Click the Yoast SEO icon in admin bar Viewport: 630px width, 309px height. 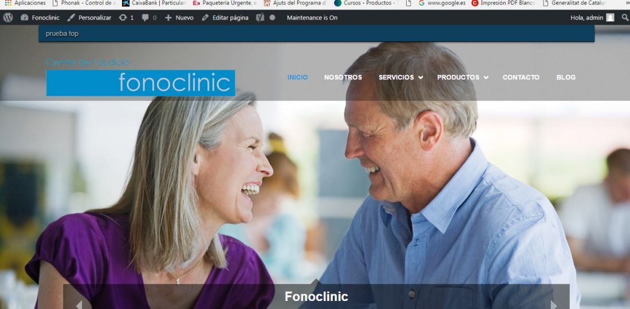(x=261, y=18)
